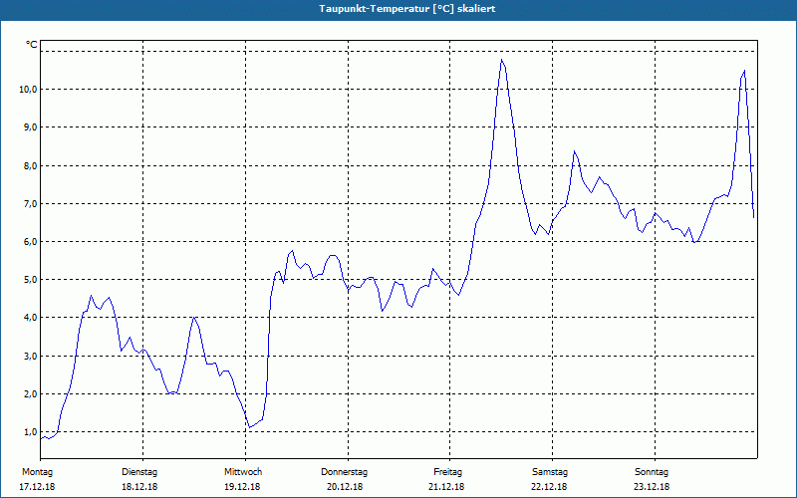797x498 pixels.
Task: Click the date 20.12.18
Action: pos(345,487)
